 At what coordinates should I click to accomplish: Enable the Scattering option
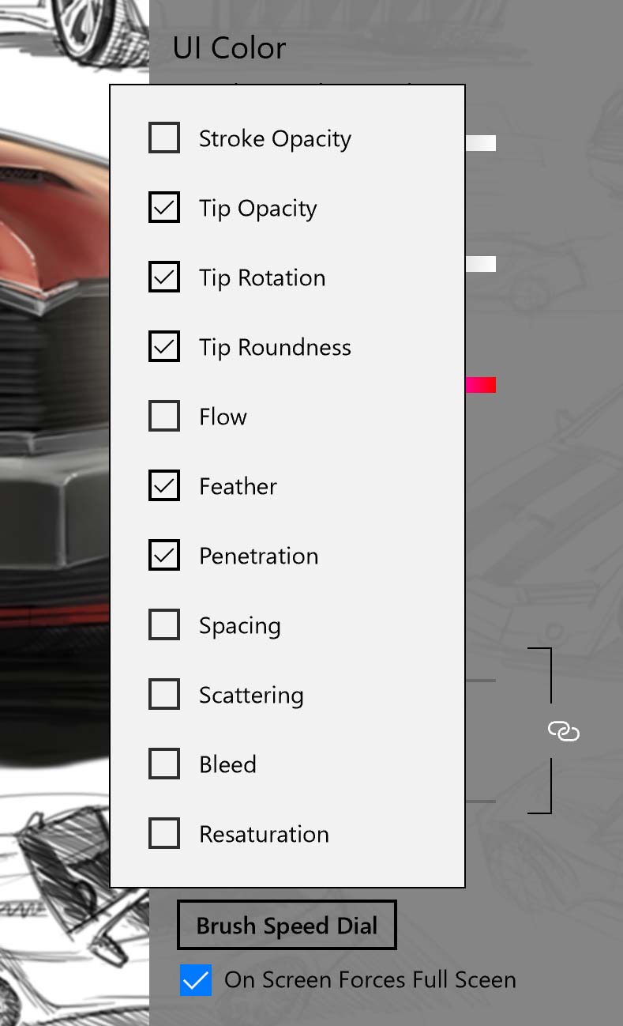point(164,694)
